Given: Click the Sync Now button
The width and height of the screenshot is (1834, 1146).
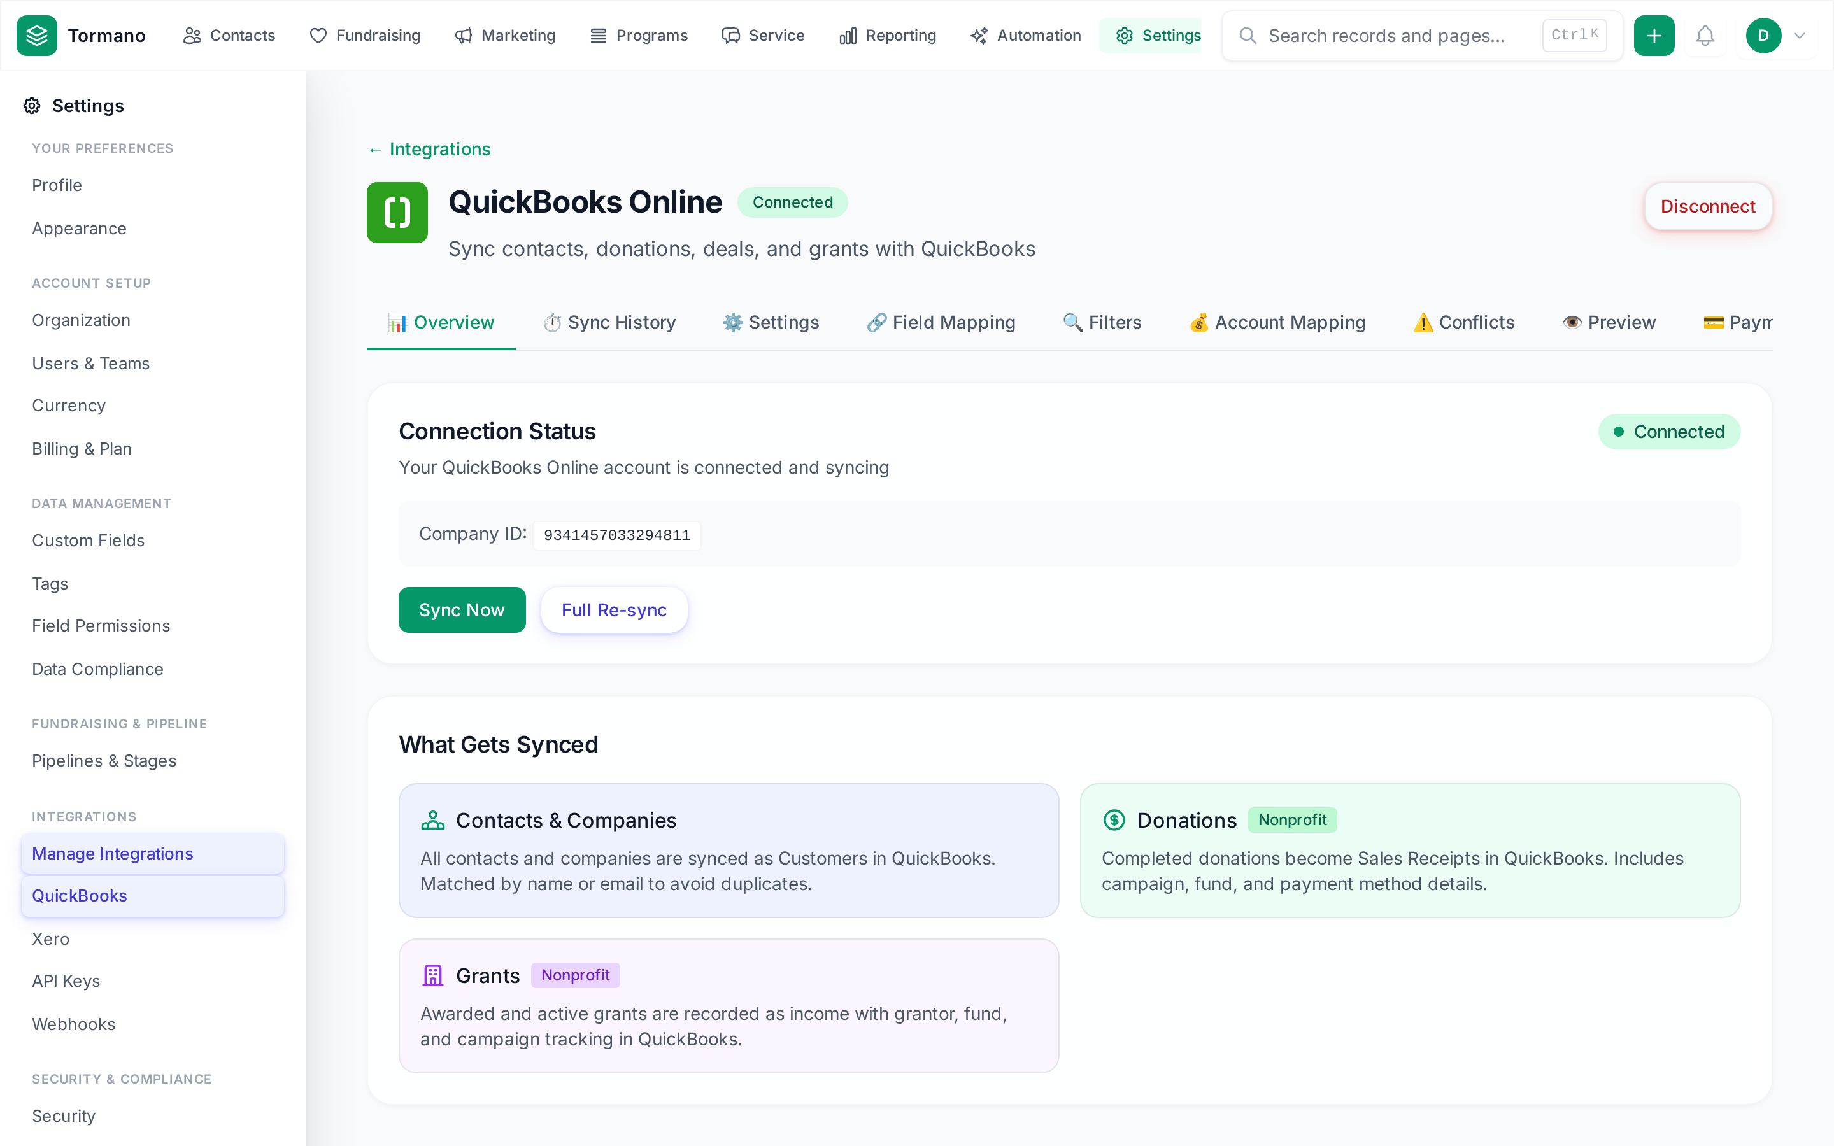Looking at the screenshot, I should click(462, 609).
